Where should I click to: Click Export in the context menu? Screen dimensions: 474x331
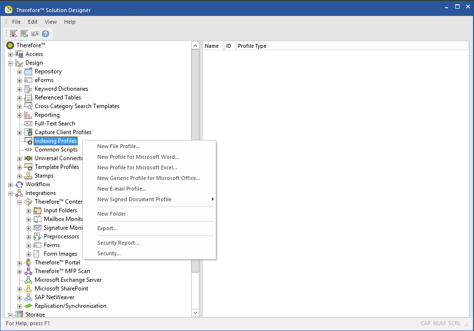pos(149,228)
